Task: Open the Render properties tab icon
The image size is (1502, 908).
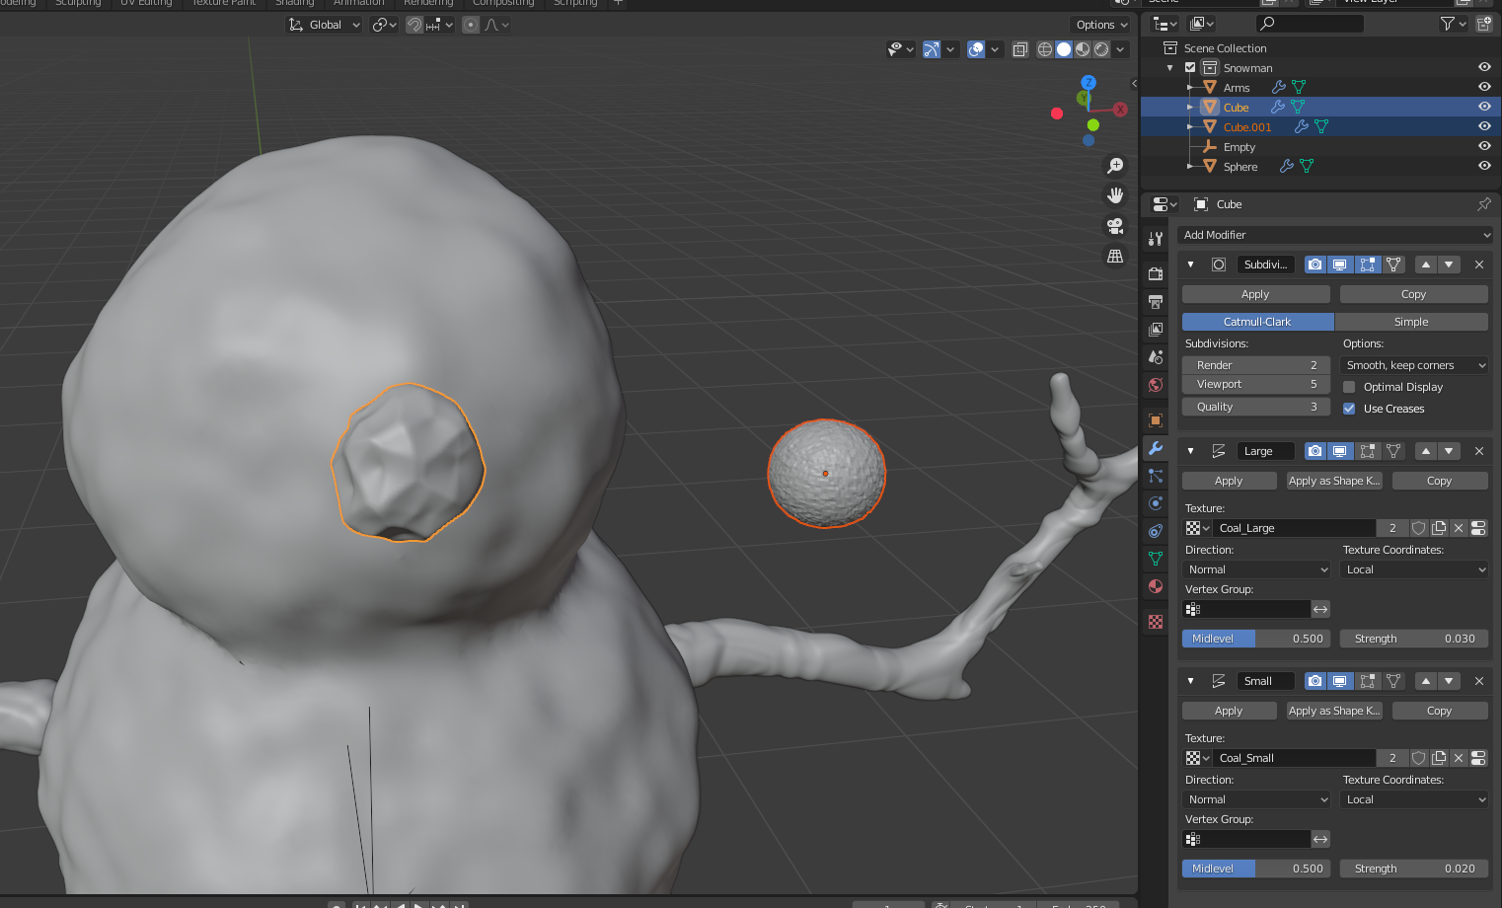Action: pyautogui.click(x=1156, y=273)
